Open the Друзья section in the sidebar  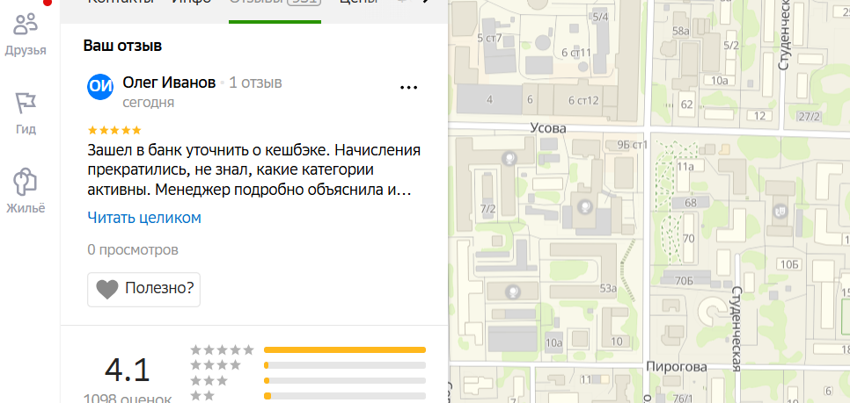tap(26, 34)
